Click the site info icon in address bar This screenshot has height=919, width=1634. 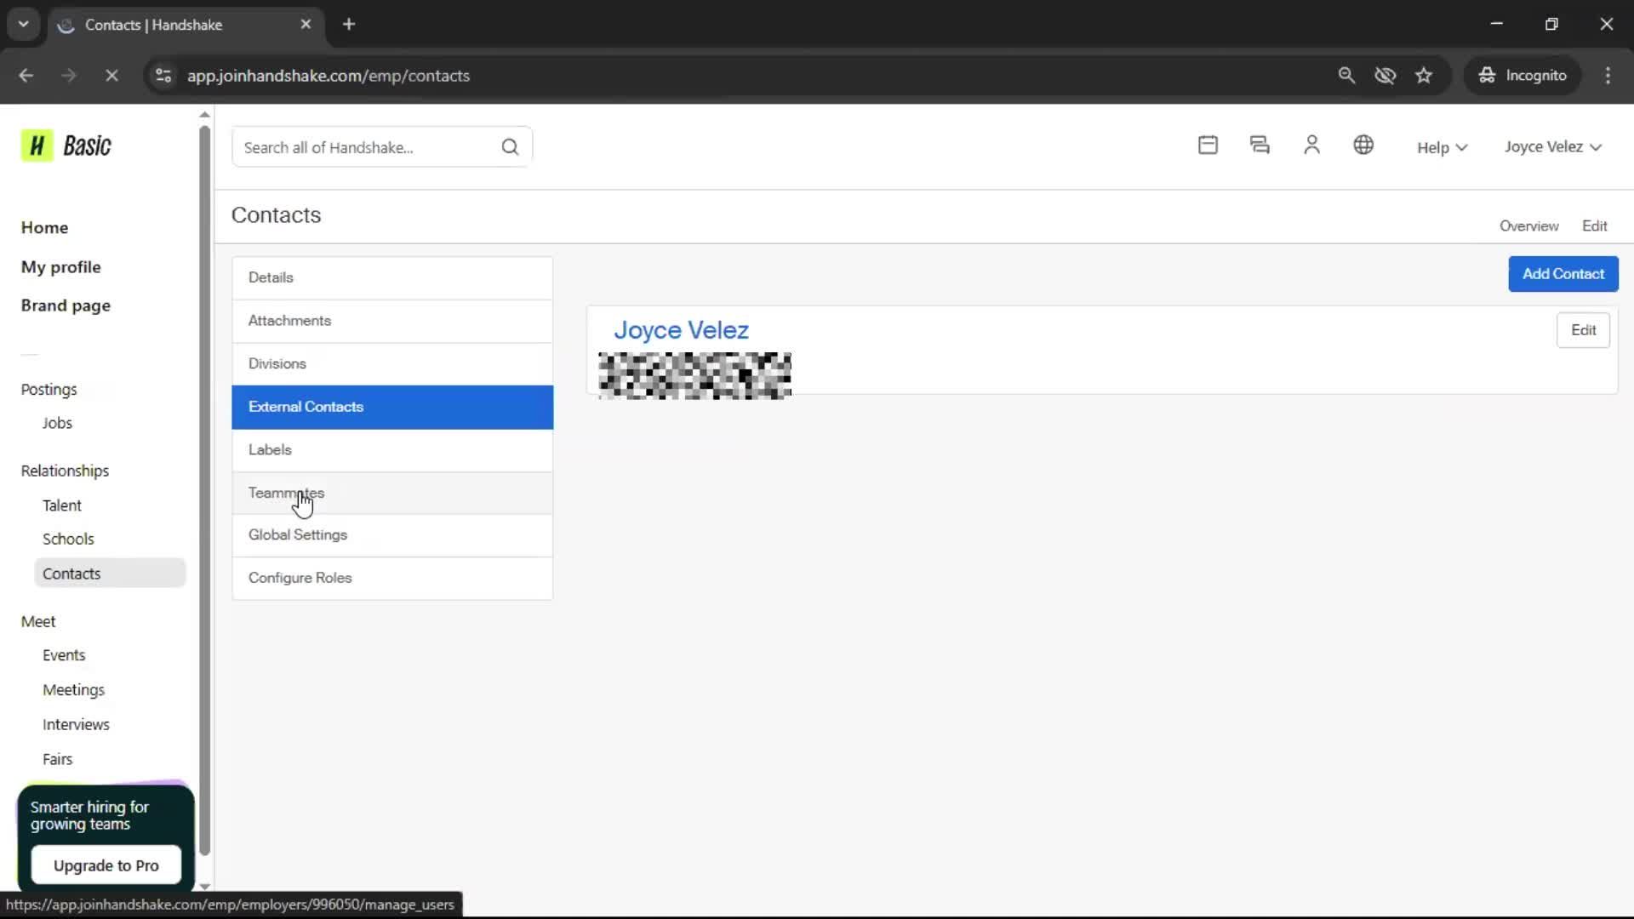pos(163,76)
